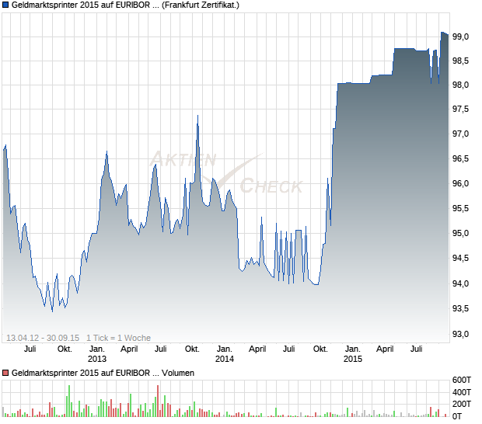This screenshot has width=482, height=424.
Task: Click the AktienCheck watermark logo
Action: point(226,172)
